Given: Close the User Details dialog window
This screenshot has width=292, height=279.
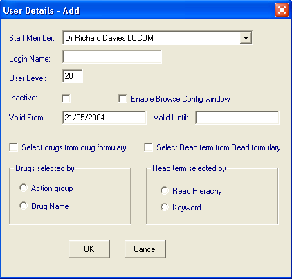Looking at the screenshot, I should (282, 10).
